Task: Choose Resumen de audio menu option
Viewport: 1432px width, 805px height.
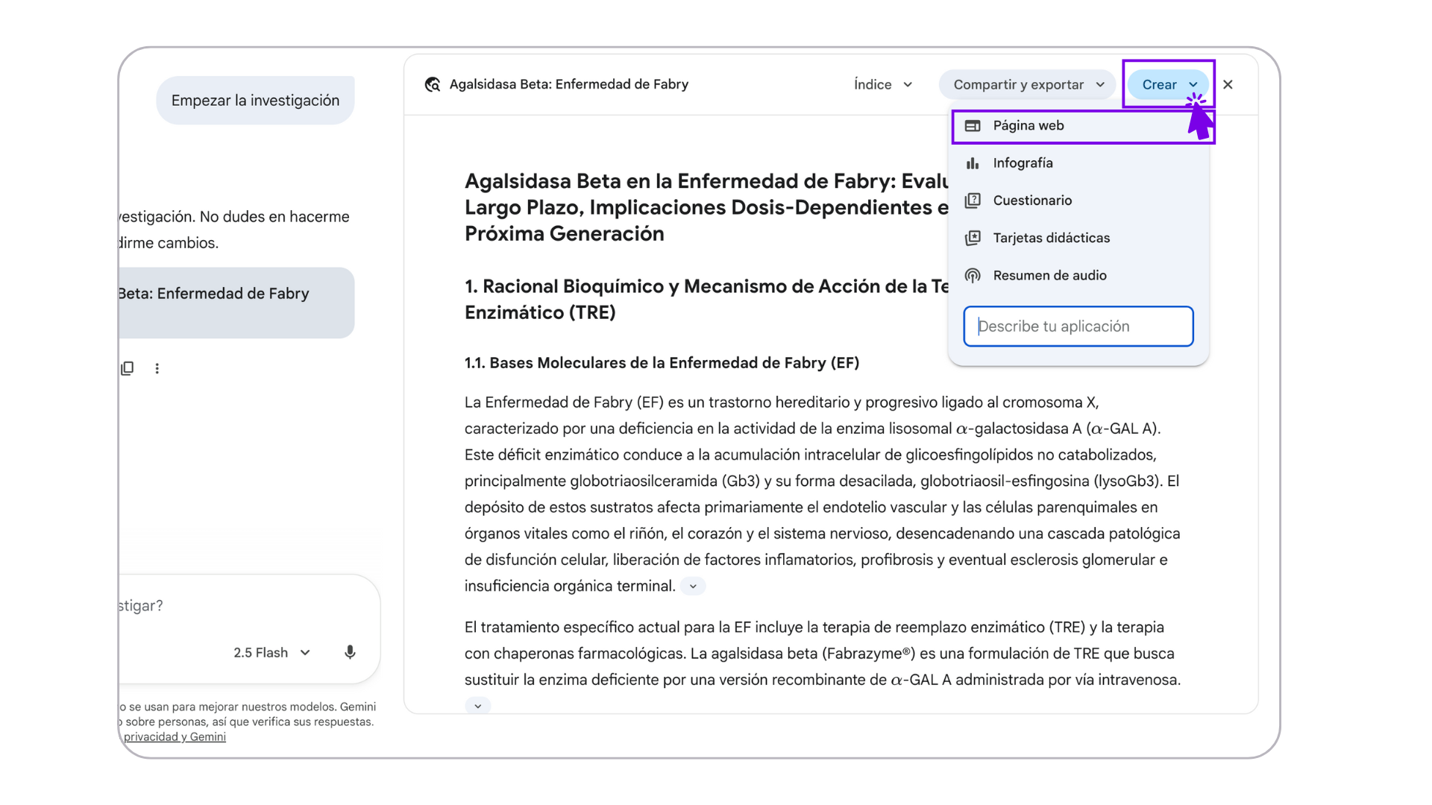Action: click(x=1049, y=276)
